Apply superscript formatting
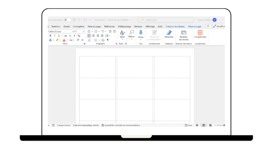The image size is (273, 155). tap(75, 36)
